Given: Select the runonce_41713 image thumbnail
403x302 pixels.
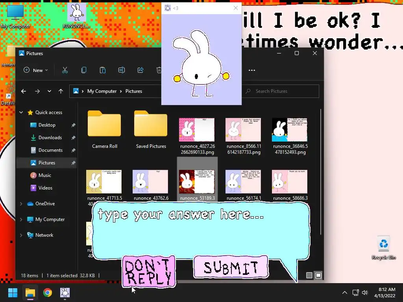Looking at the screenshot, I should point(104,182).
